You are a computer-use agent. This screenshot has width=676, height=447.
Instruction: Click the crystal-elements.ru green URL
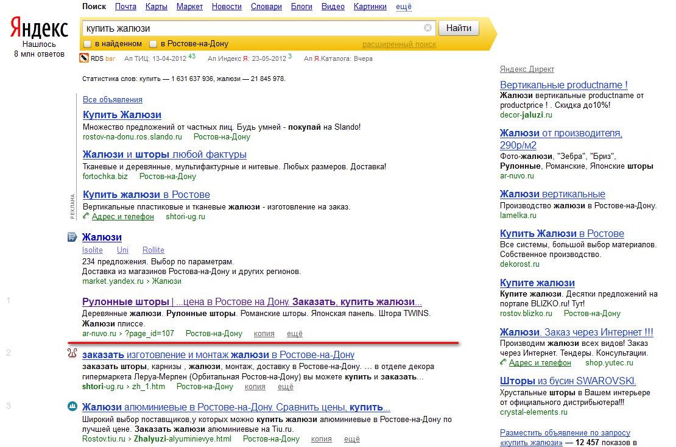pyautogui.click(x=533, y=412)
